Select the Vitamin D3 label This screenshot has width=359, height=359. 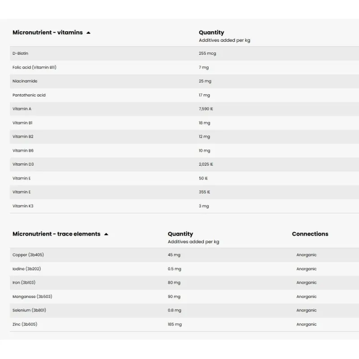coord(23,164)
